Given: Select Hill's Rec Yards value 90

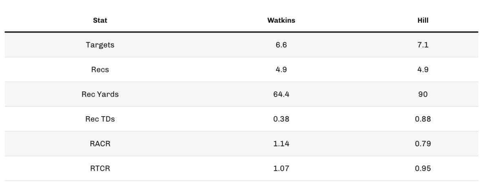Looking at the screenshot, I should click(x=423, y=94).
